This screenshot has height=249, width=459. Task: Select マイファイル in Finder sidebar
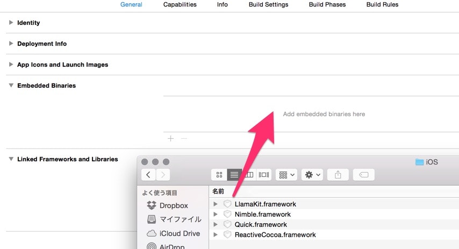pos(174,219)
